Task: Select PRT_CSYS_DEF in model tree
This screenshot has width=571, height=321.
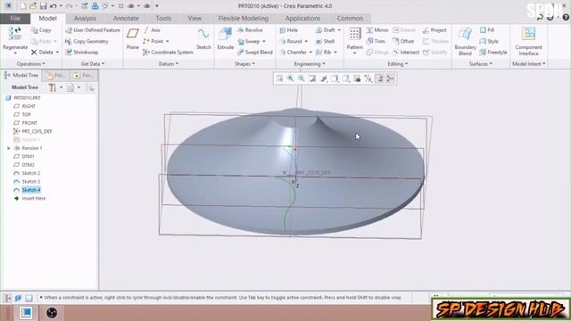Action: point(37,131)
